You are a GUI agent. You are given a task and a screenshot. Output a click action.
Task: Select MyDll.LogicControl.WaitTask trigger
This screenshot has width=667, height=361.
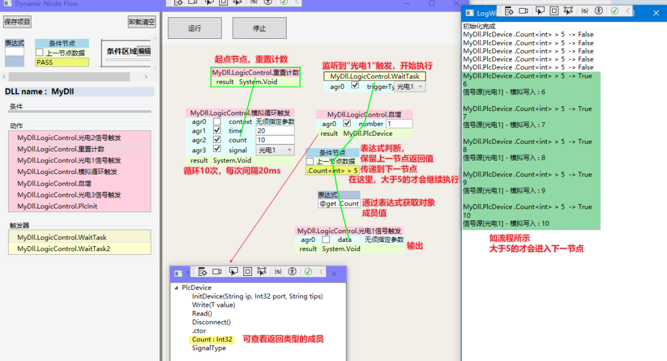[x=80, y=237]
